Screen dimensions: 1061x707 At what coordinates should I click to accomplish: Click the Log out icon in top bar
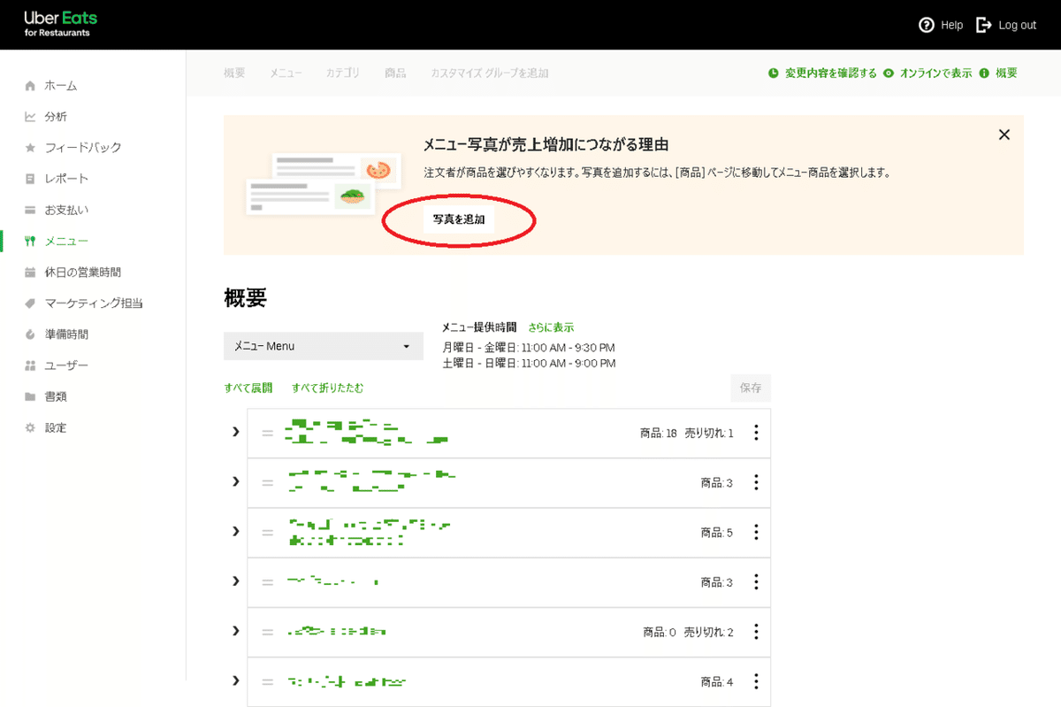tap(983, 25)
